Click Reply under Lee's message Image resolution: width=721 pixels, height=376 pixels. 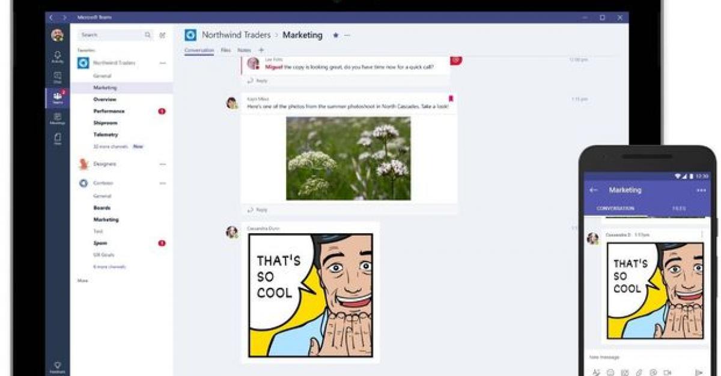(258, 80)
